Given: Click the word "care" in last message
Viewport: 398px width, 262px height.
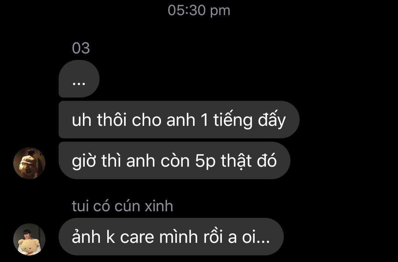Looking at the screenshot, I should coord(137,238).
